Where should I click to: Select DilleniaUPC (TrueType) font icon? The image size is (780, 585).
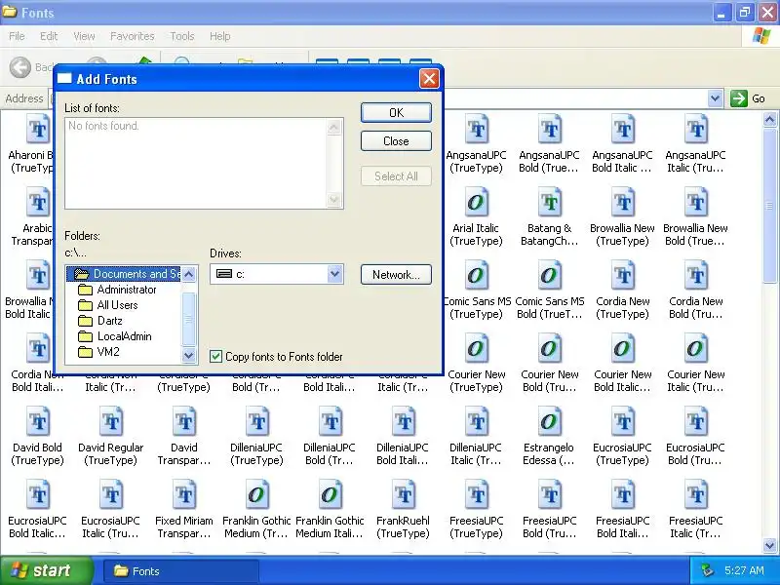[256, 422]
